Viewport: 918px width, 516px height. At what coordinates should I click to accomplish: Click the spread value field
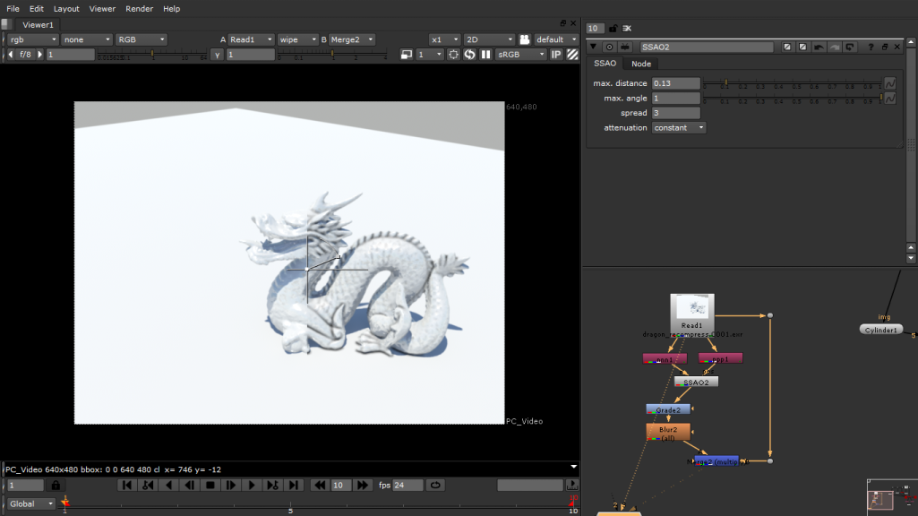point(675,113)
